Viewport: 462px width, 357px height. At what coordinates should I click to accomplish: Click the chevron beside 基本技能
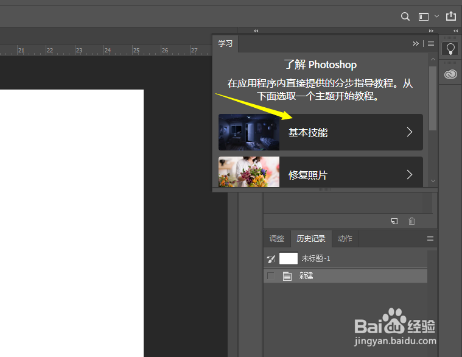(x=410, y=132)
